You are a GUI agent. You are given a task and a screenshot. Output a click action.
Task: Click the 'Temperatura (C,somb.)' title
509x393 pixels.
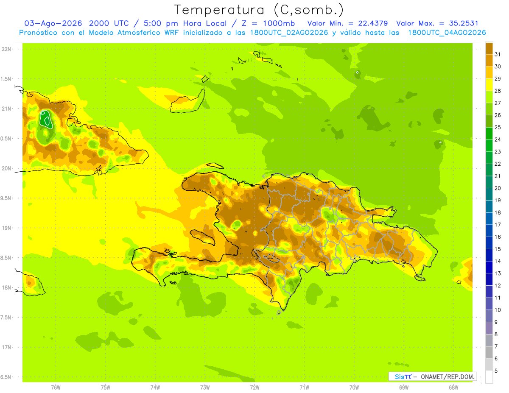(x=259, y=10)
